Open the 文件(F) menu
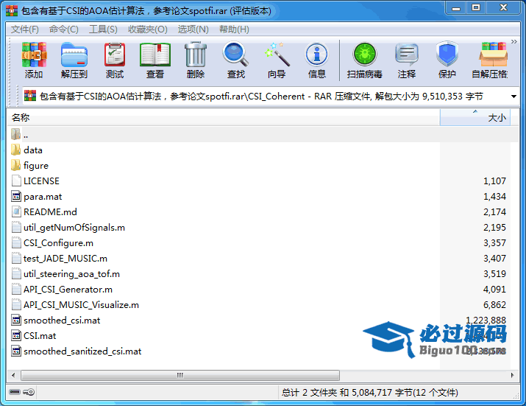This screenshot has height=406, width=526. 25,29
